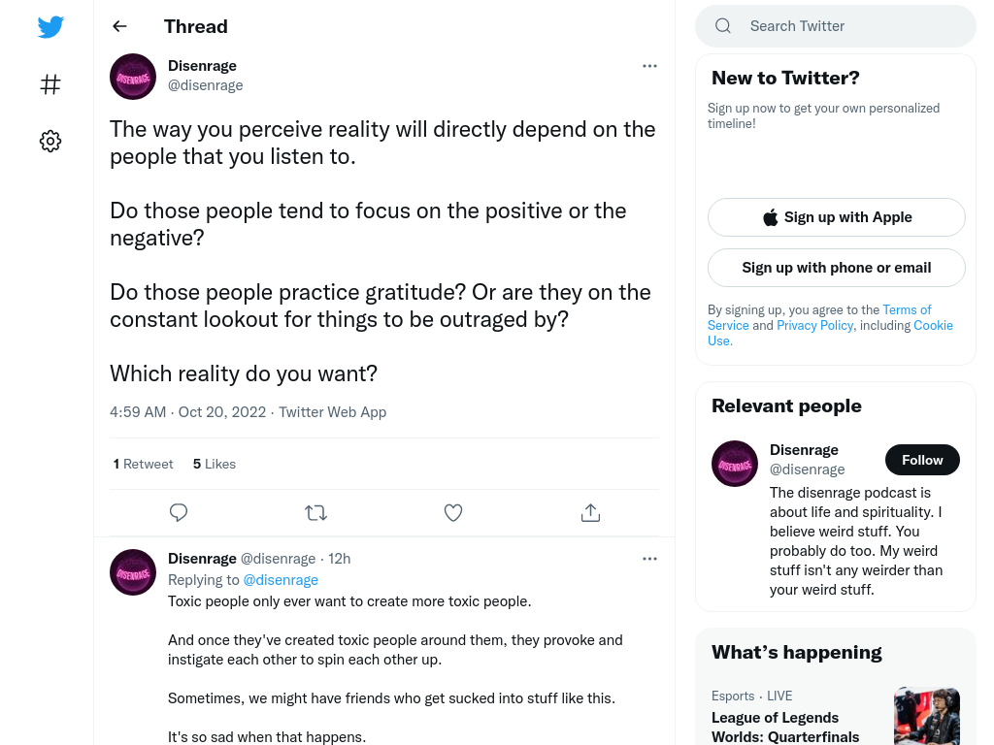Open the more options menu on main tweet
Image resolution: width=994 pixels, height=745 pixels.
point(649,66)
